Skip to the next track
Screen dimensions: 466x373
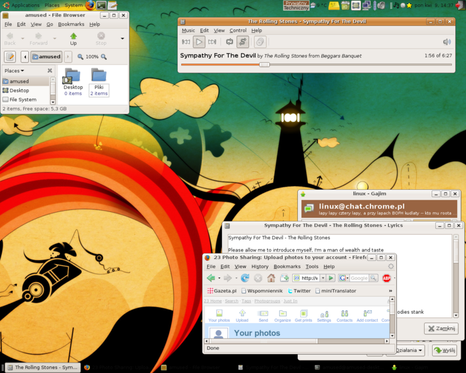click(212, 42)
